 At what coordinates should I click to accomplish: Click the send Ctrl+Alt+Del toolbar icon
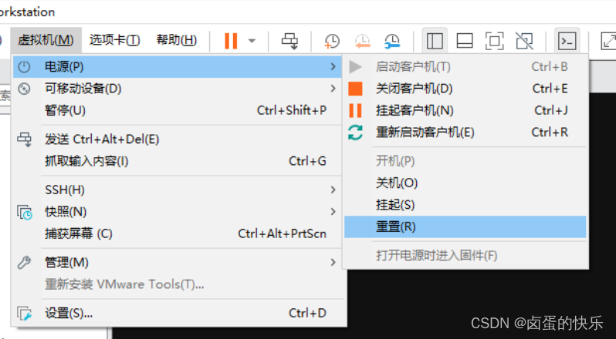[x=289, y=41]
